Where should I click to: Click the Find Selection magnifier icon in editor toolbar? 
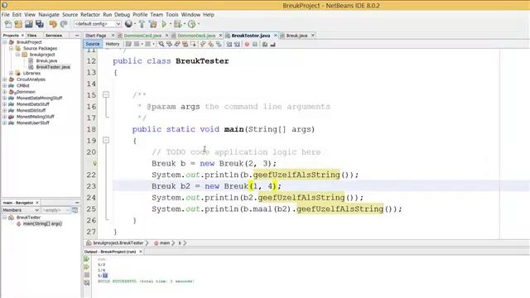point(161,44)
